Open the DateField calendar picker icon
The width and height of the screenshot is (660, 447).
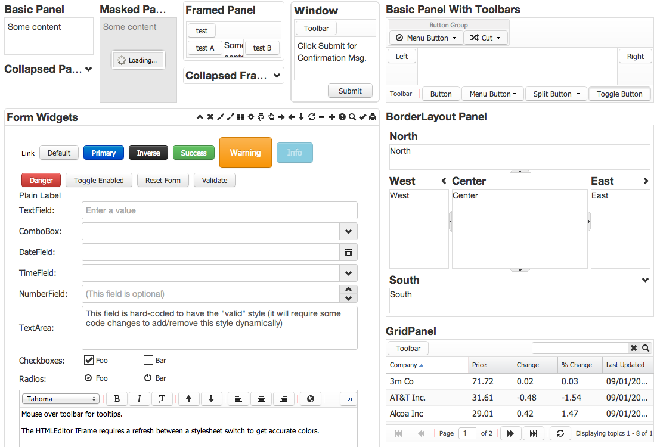(348, 252)
